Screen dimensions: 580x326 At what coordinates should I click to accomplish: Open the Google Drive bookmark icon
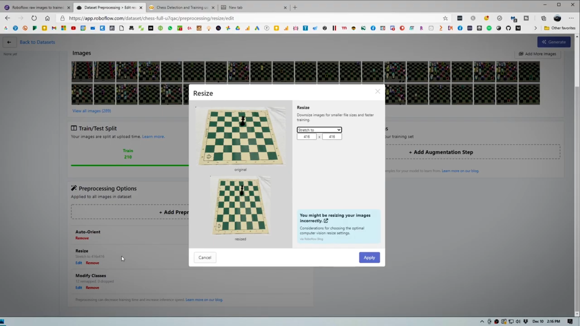click(x=238, y=28)
